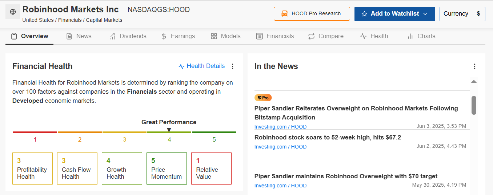Image resolution: width=493 pixels, height=195 pixels.
Task: Click Investing.com / HOOD source dated Jun 3
Action: point(280,127)
